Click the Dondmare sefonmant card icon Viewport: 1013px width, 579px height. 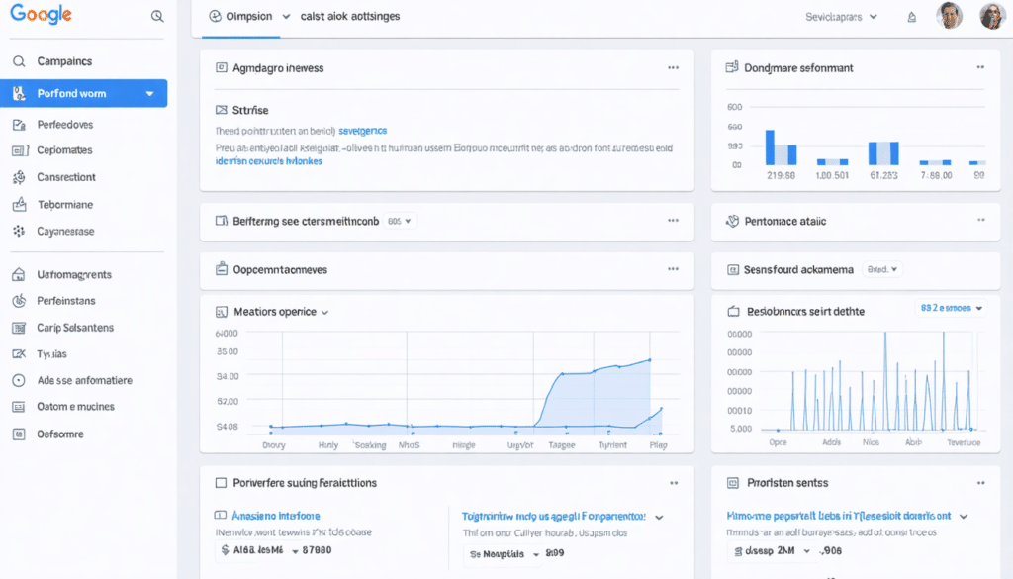point(732,67)
